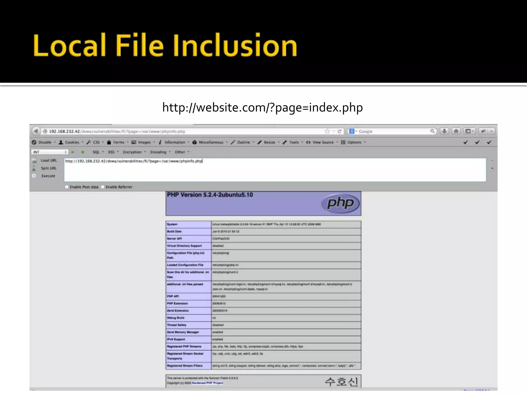Open the Forms toolbar menu
Screen dimensions: 527x395
click(x=118, y=142)
